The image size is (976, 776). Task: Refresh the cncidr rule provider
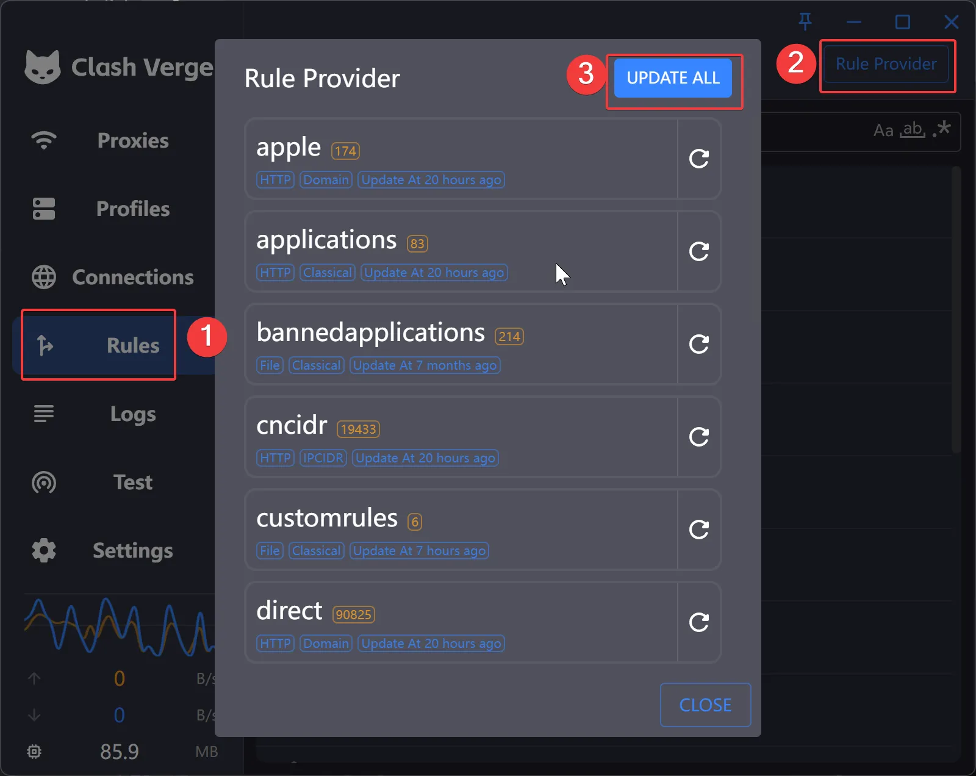(x=699, y=436)
